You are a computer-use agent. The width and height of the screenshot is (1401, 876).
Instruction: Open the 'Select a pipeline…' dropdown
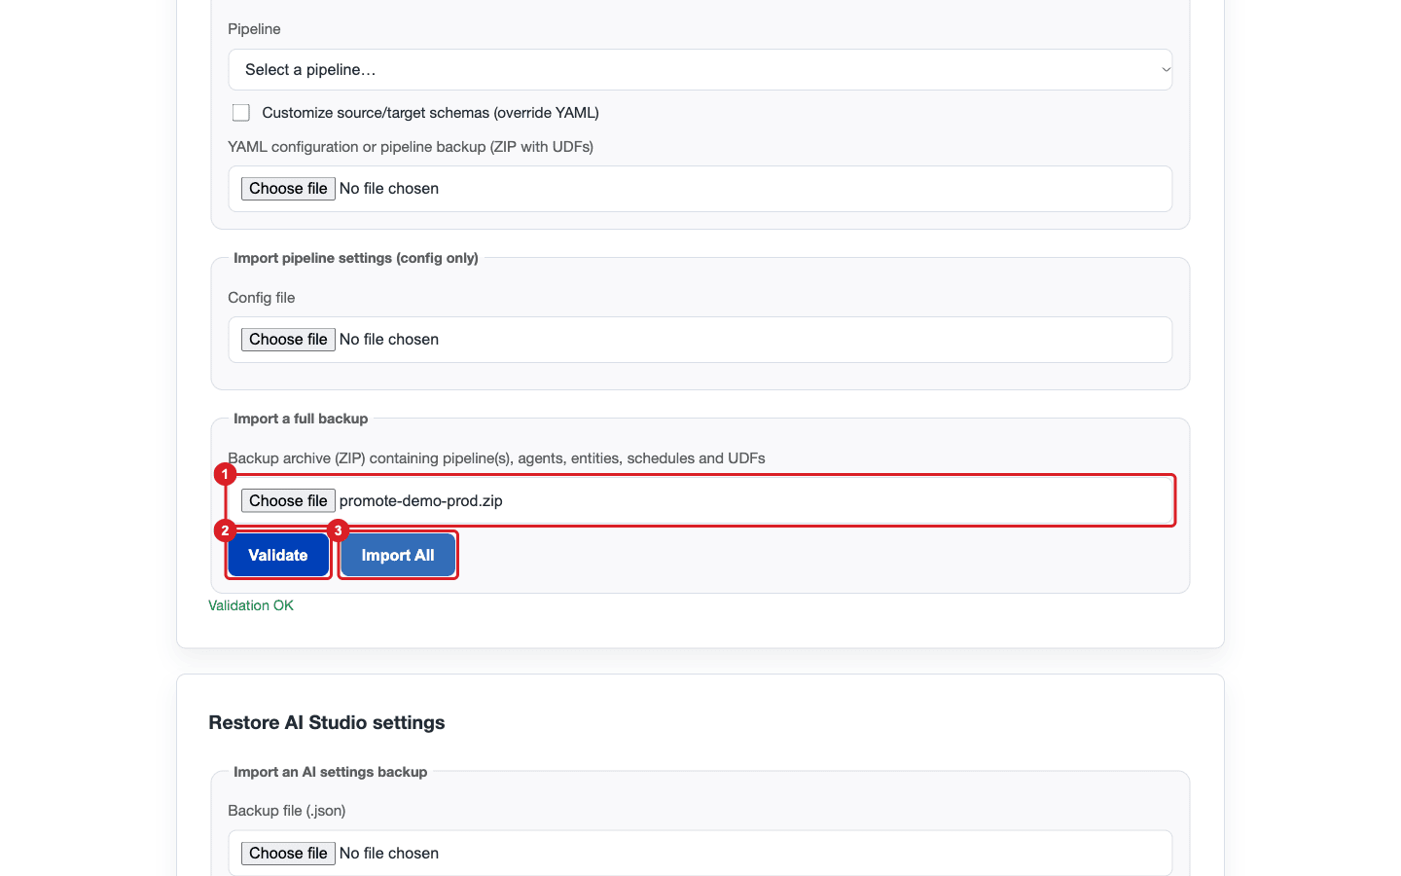click(x=700, y=70)
